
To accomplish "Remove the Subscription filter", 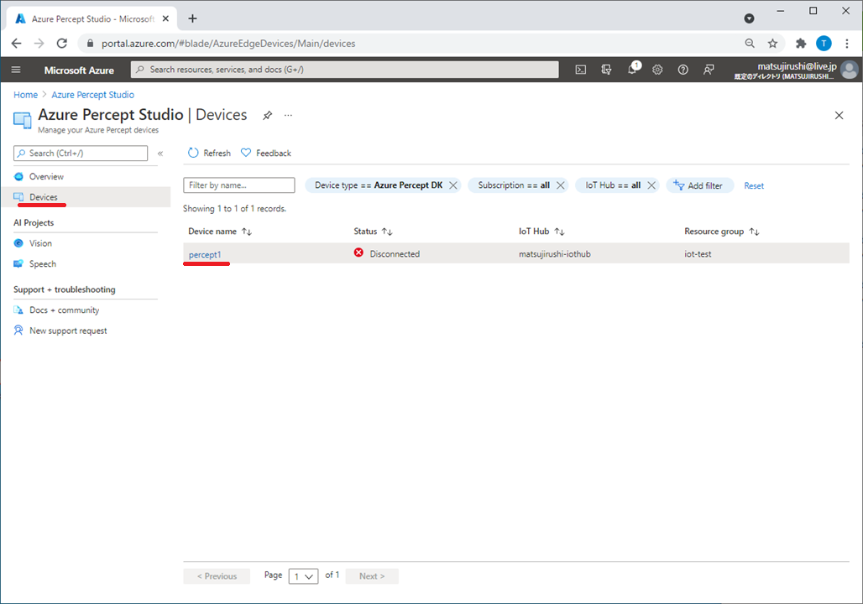I will click(560, 185).
